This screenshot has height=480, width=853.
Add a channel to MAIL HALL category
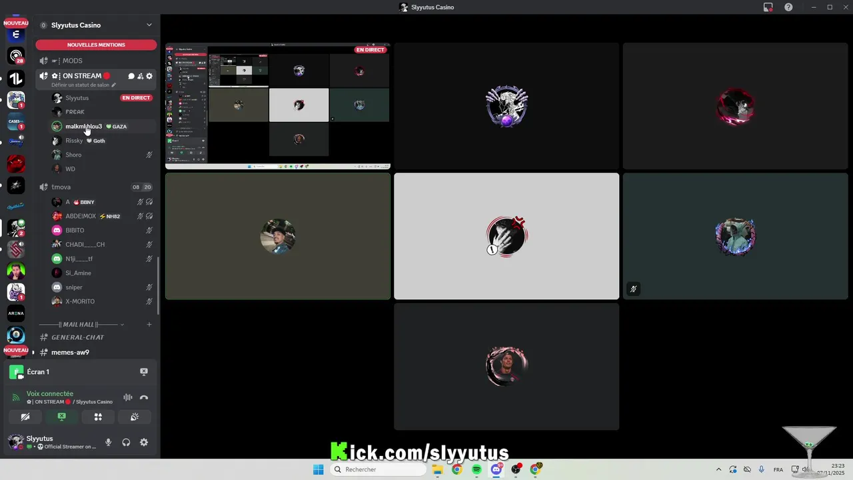tap(149, 325)
